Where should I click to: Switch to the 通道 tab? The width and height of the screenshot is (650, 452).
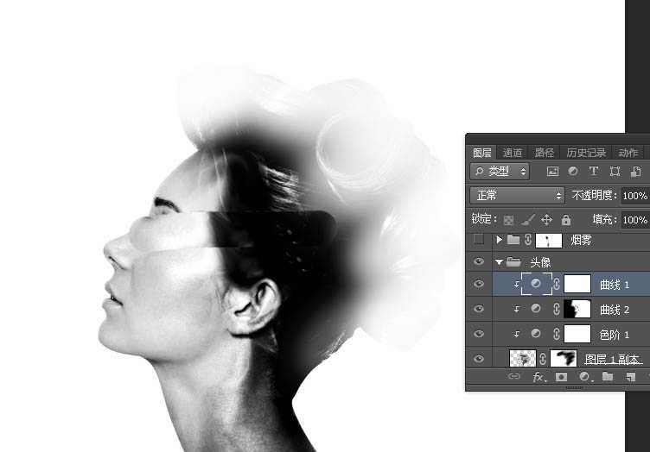513,153
